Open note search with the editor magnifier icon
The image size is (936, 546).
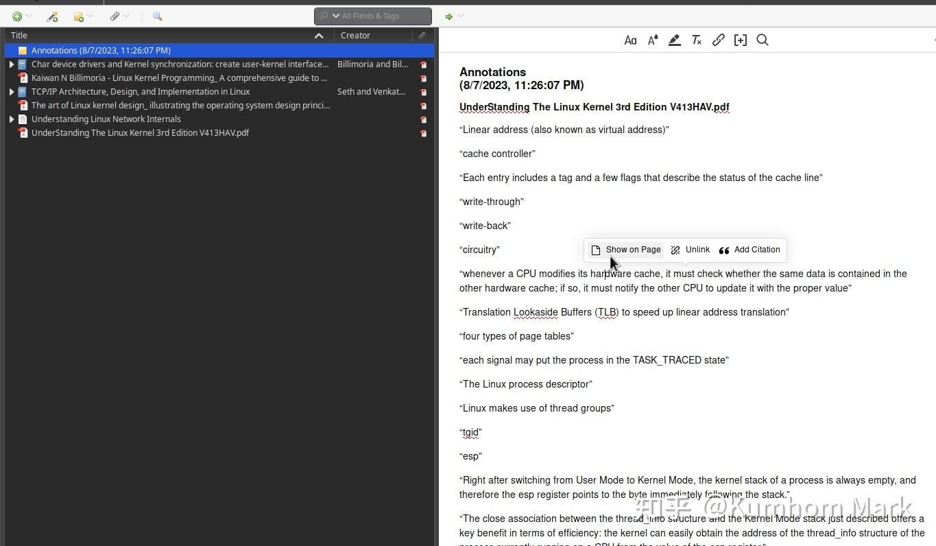coord(762,40)
